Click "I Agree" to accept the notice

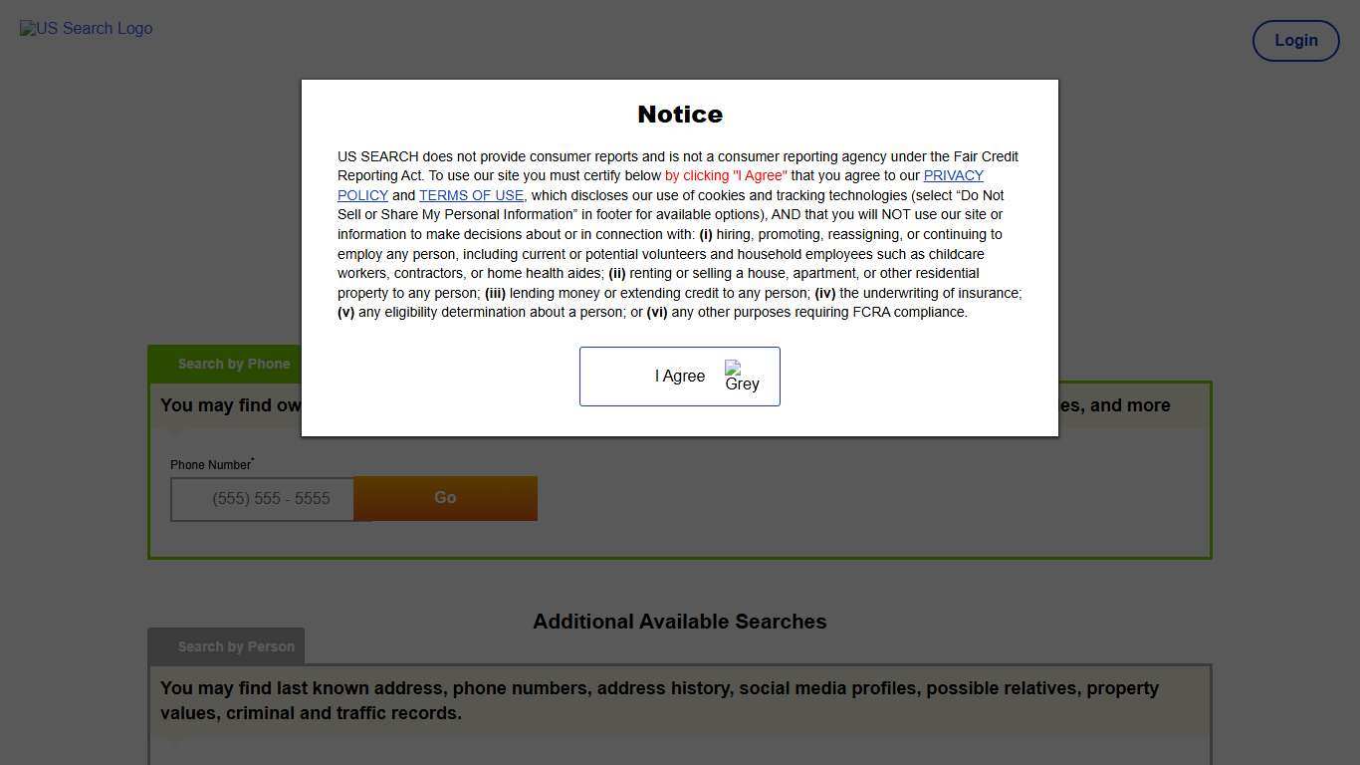pyautogui.click(x=680, y=376)
